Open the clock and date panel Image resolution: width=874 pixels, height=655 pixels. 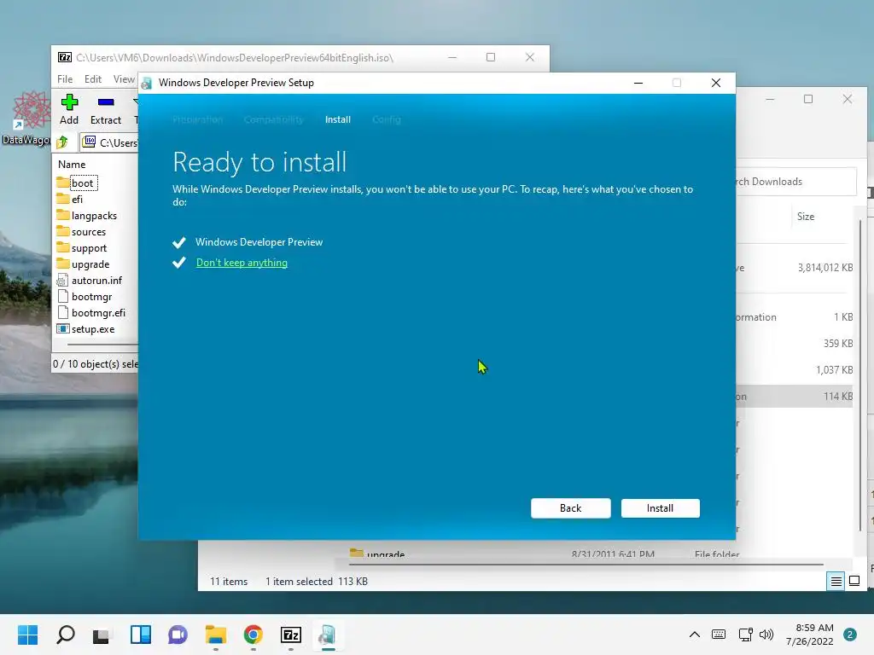coord(810,635)
